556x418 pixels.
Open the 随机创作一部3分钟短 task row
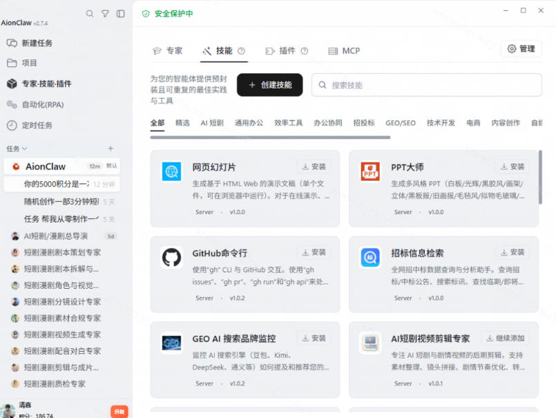tap(61, 202)
